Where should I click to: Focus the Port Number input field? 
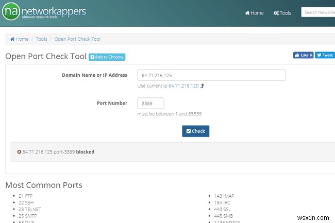click(150, 103)
